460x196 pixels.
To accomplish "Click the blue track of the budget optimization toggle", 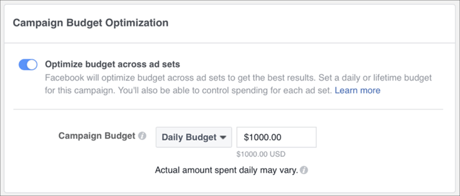I will (23, 64).
